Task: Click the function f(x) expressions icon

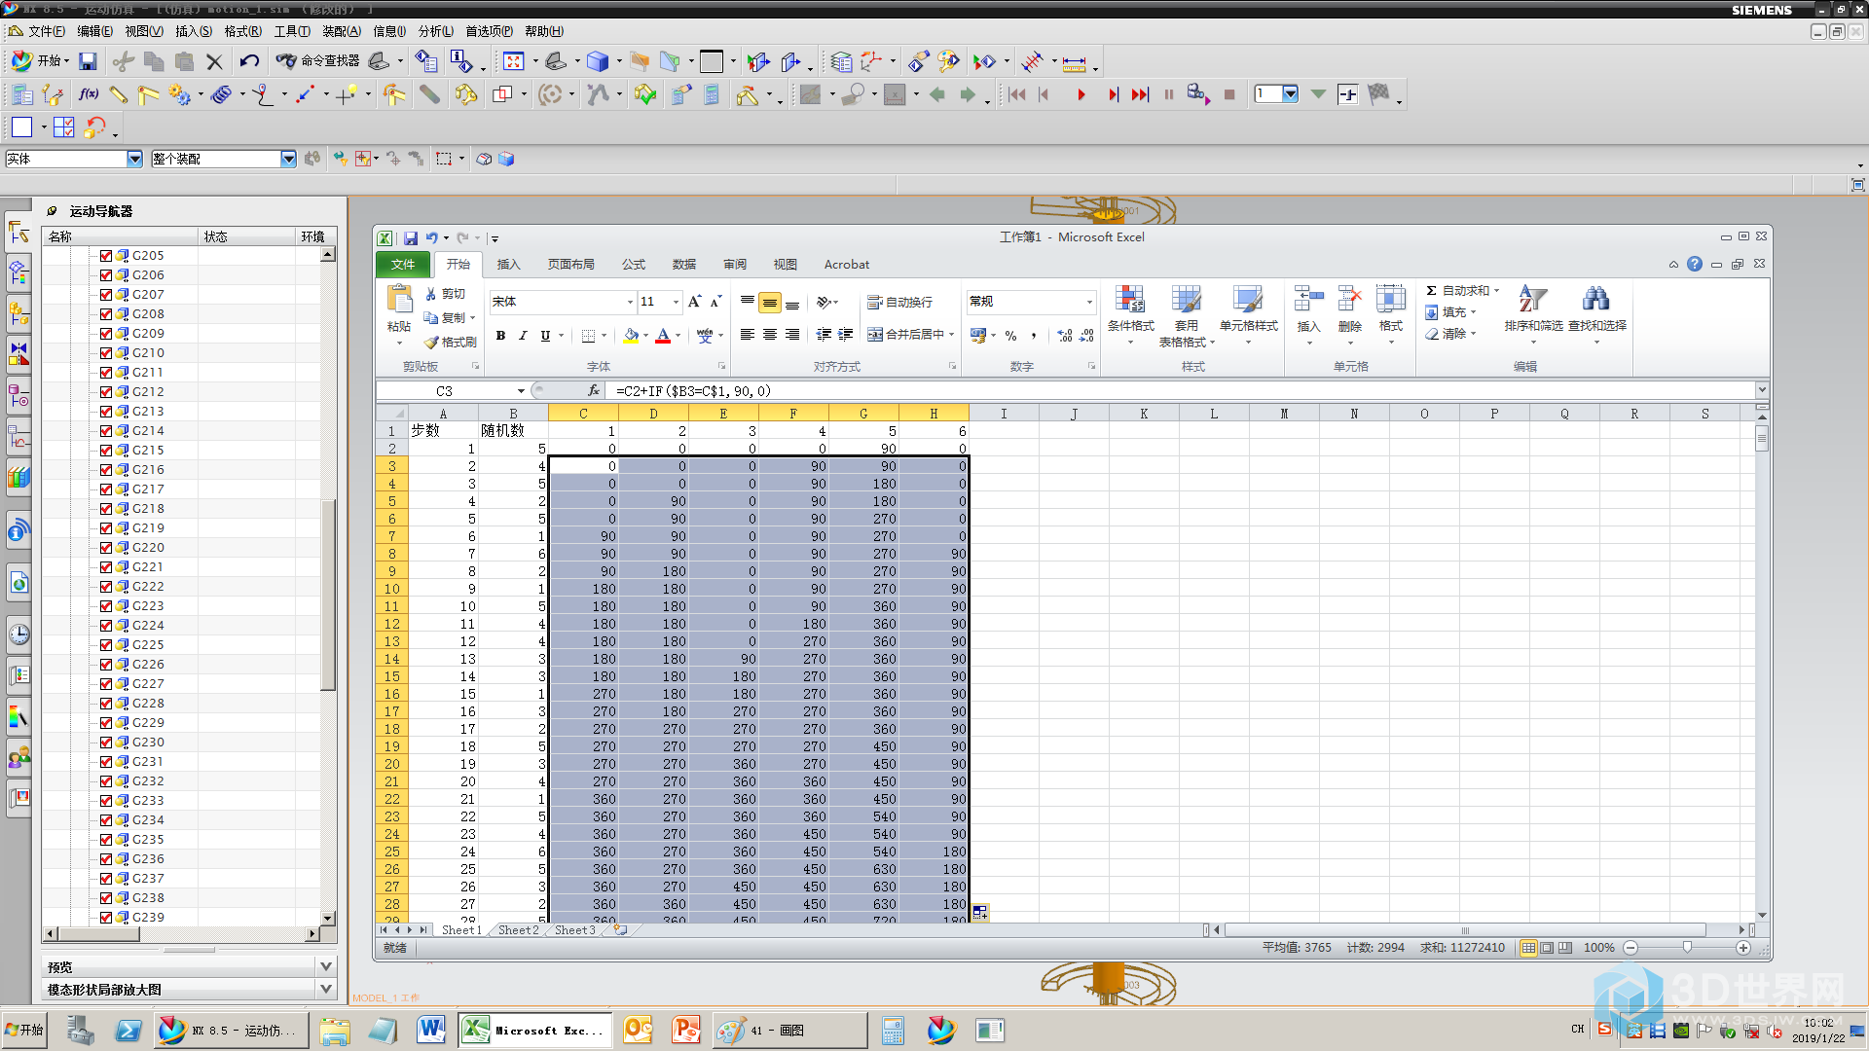Action: coord(89,94)
